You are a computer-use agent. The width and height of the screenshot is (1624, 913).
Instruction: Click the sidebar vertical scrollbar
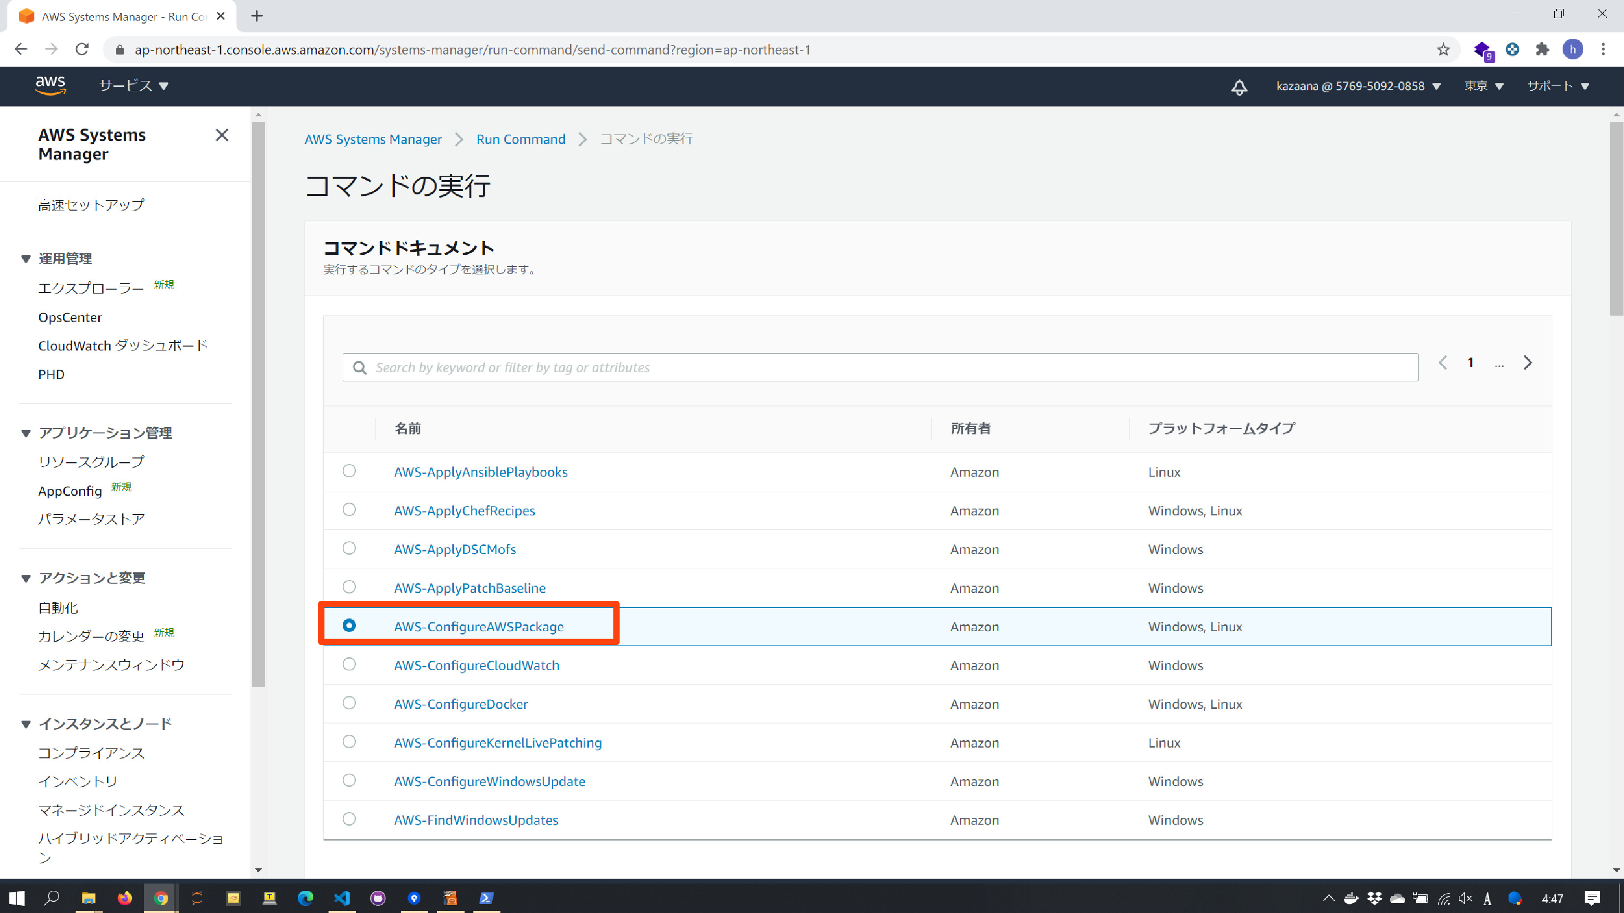tap(258, 403)
